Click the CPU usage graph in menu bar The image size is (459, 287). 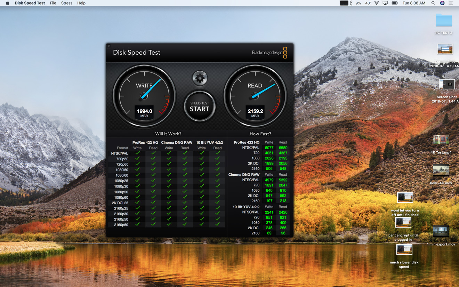click(x=344, y=3)
